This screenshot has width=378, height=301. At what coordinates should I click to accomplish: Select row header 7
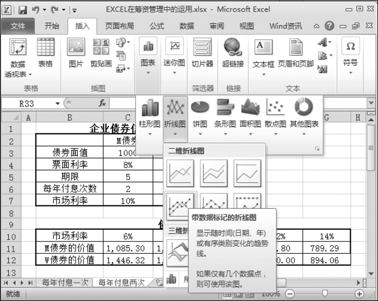coord(11,200)
